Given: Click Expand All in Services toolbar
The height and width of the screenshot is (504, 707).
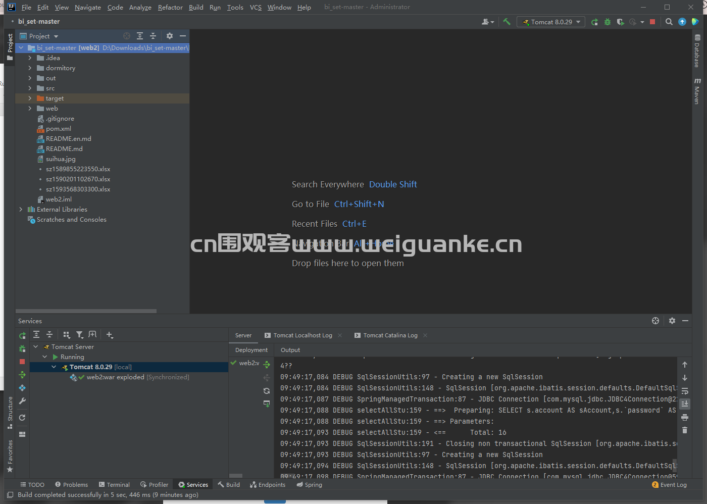Looking at the screenshot, I should (36, 334).
